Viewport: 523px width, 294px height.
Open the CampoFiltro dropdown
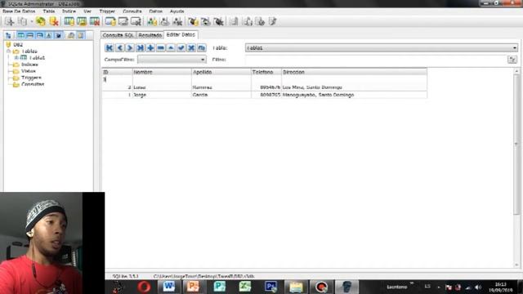click(x=172, y=60)
